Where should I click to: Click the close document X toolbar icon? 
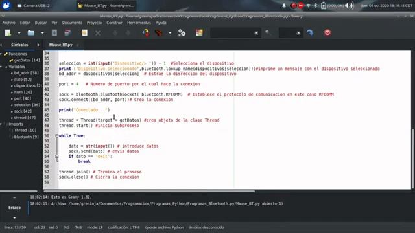click(x=98, y=33)
